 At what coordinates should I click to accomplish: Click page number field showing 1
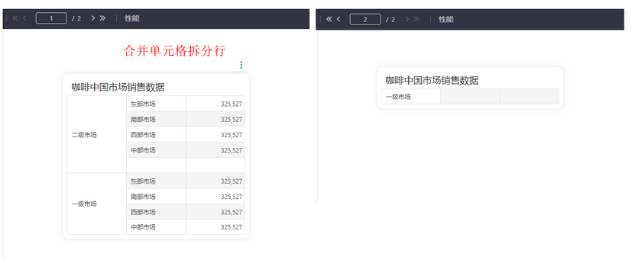coord(51,18)
